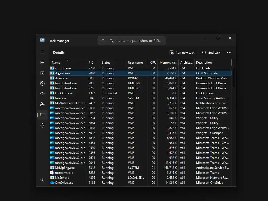Select the dwm.exe process name

tap(61, 78)
